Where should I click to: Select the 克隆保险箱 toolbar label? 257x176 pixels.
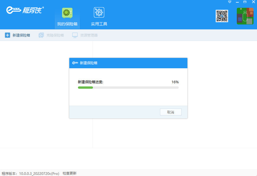55,35
